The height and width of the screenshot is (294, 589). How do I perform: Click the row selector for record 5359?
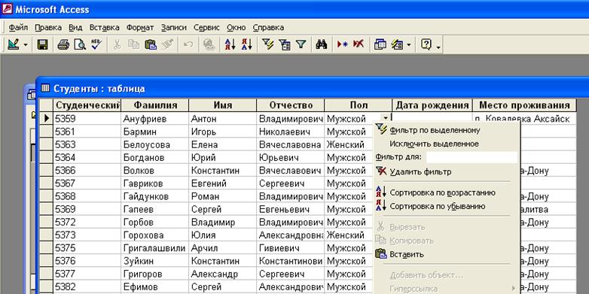point(46,119)
